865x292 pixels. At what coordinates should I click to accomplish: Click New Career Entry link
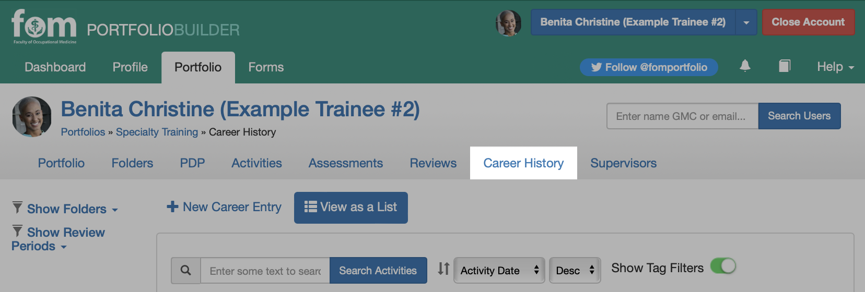[224, 207]
